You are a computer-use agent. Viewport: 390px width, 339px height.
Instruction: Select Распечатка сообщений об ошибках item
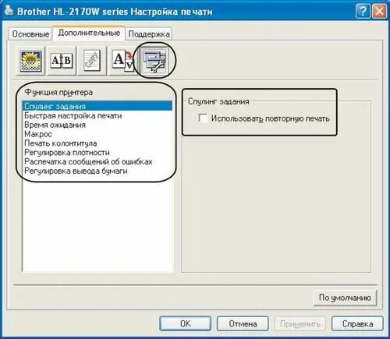[97, 162]
